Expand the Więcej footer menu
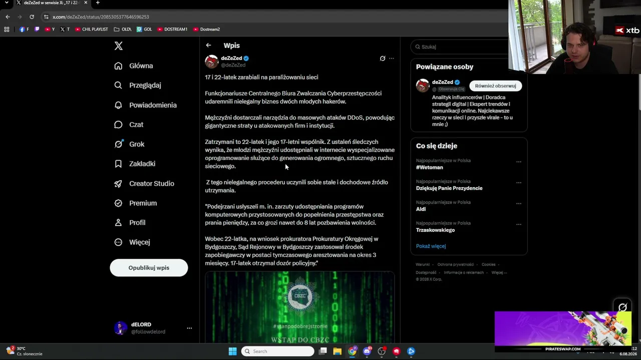 point(499,272)
